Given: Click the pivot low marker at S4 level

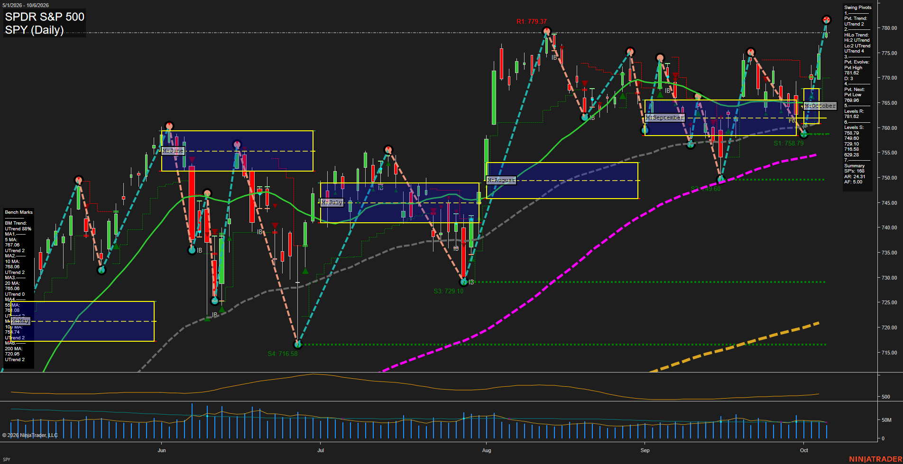Looking at the screenshot, I should [298, 345].
